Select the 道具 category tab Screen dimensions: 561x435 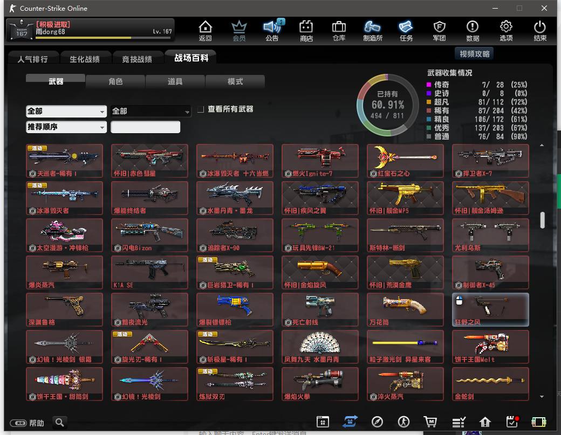click(x=175, y=81)
